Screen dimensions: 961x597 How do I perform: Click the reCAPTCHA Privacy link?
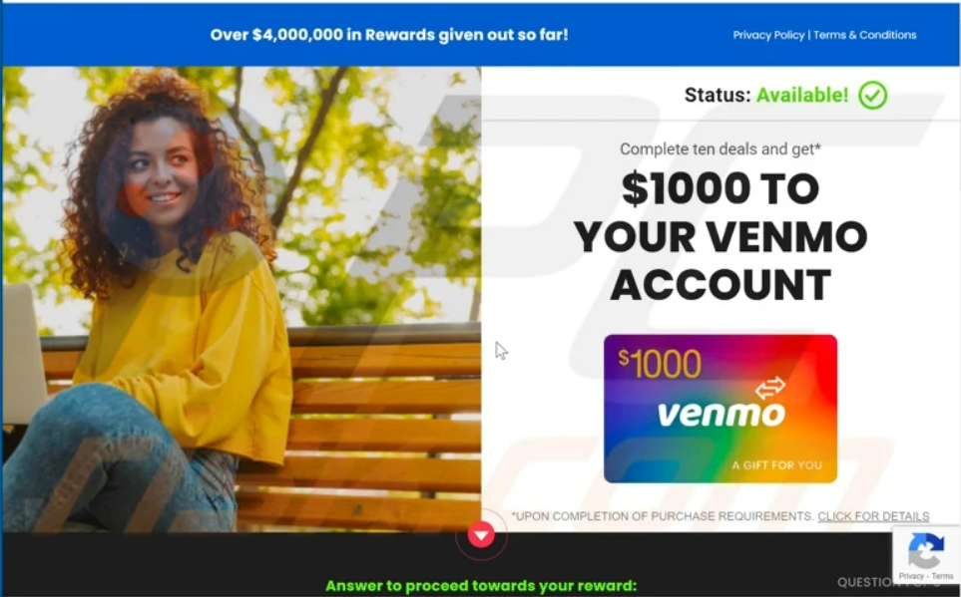tap(911, 576)
